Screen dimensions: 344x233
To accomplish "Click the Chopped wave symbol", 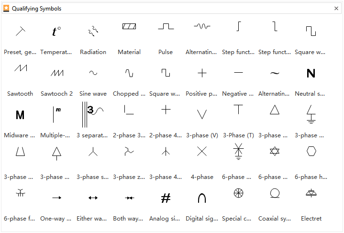I will [129, 73].
